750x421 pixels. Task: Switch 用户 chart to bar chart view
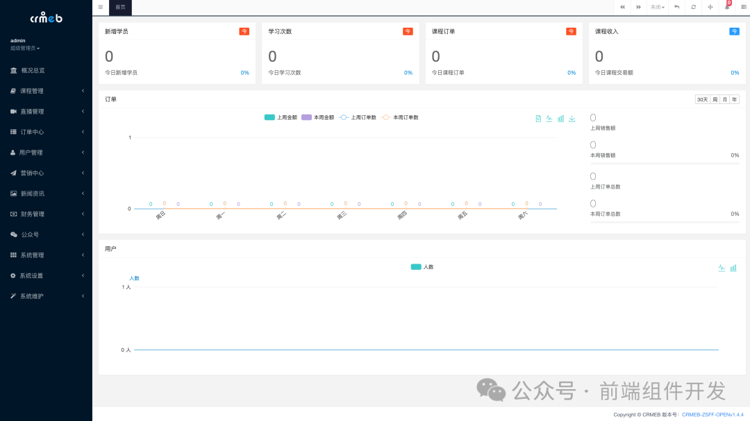tap(733, 267)
